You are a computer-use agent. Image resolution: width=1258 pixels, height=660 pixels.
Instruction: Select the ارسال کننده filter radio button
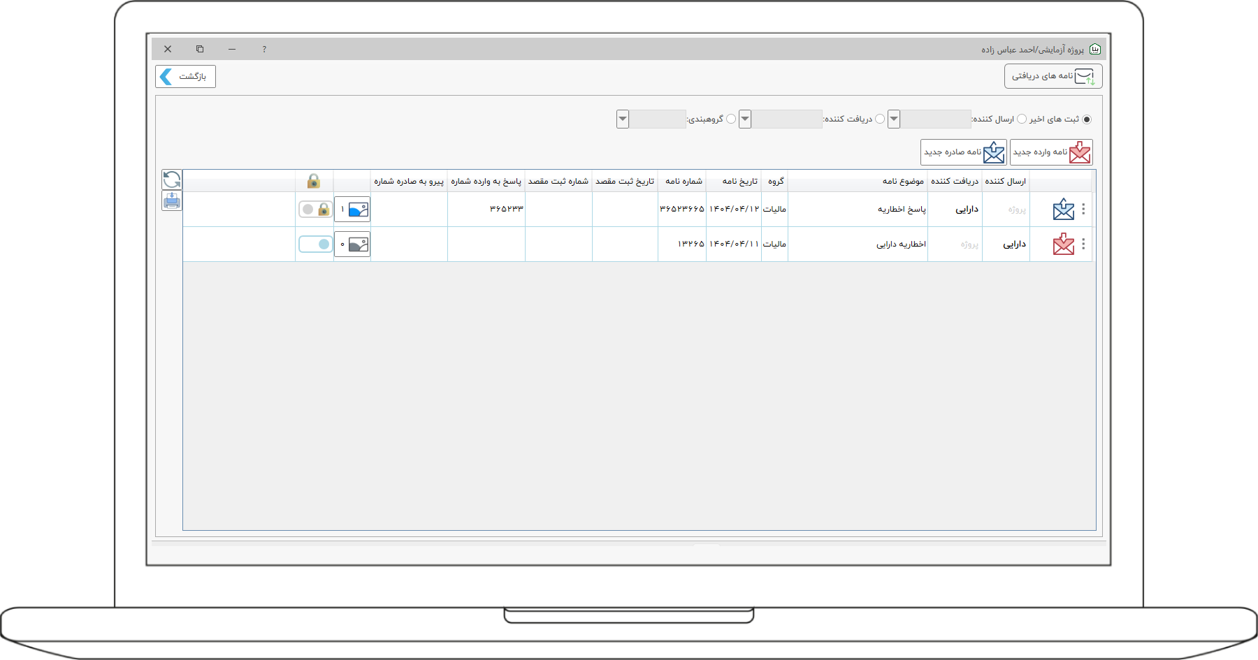[1022, 119]
